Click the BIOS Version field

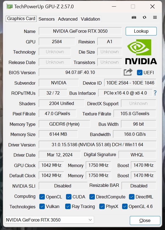[80, 72]
